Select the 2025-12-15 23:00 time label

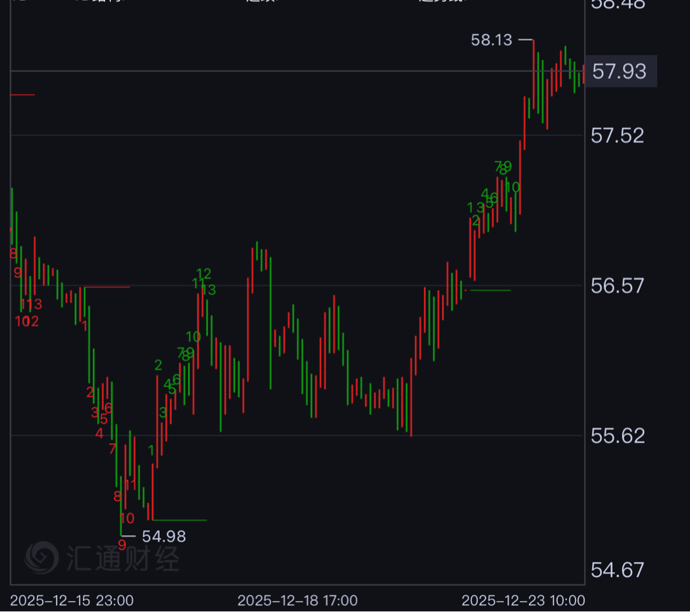pyautogui.click(x=71, y=601)
